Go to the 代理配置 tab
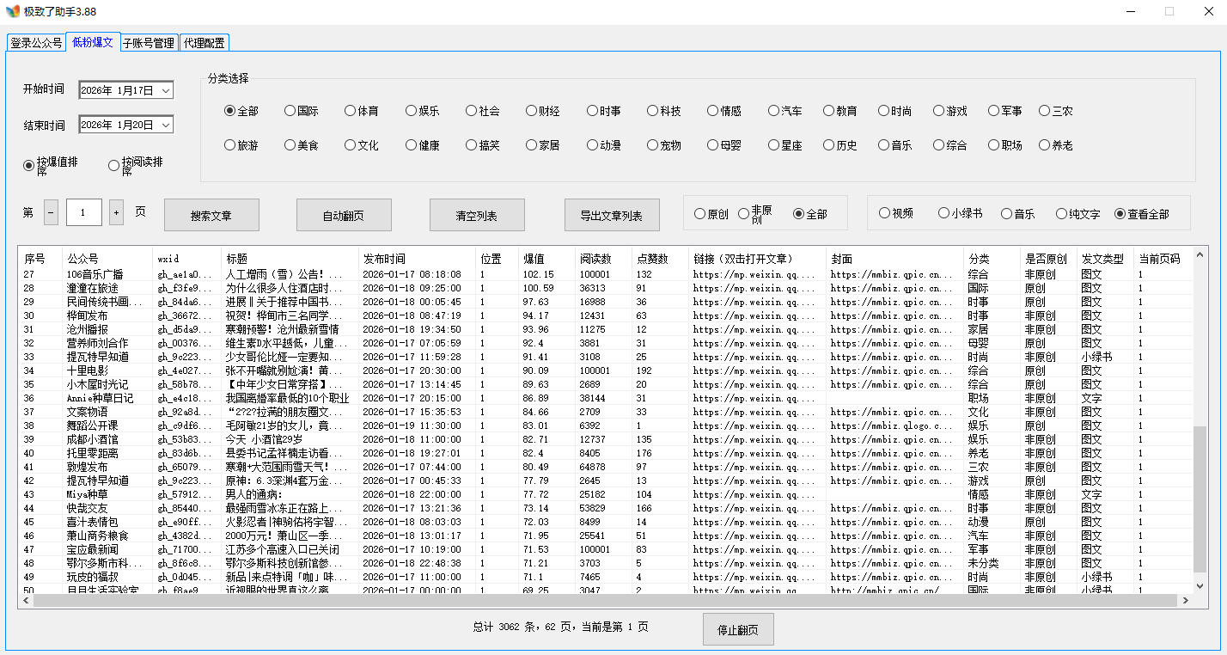Image resolution: width=1227 pixels, height=655 pixels. point(204,43)
